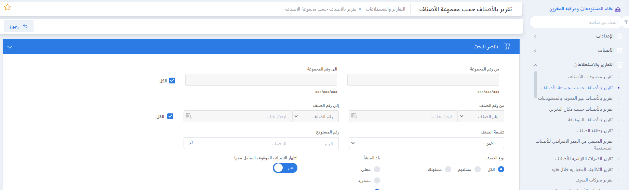Collapse the عناصر البحث panel chevron
629x190 pixels.
(x=10, y=47)
